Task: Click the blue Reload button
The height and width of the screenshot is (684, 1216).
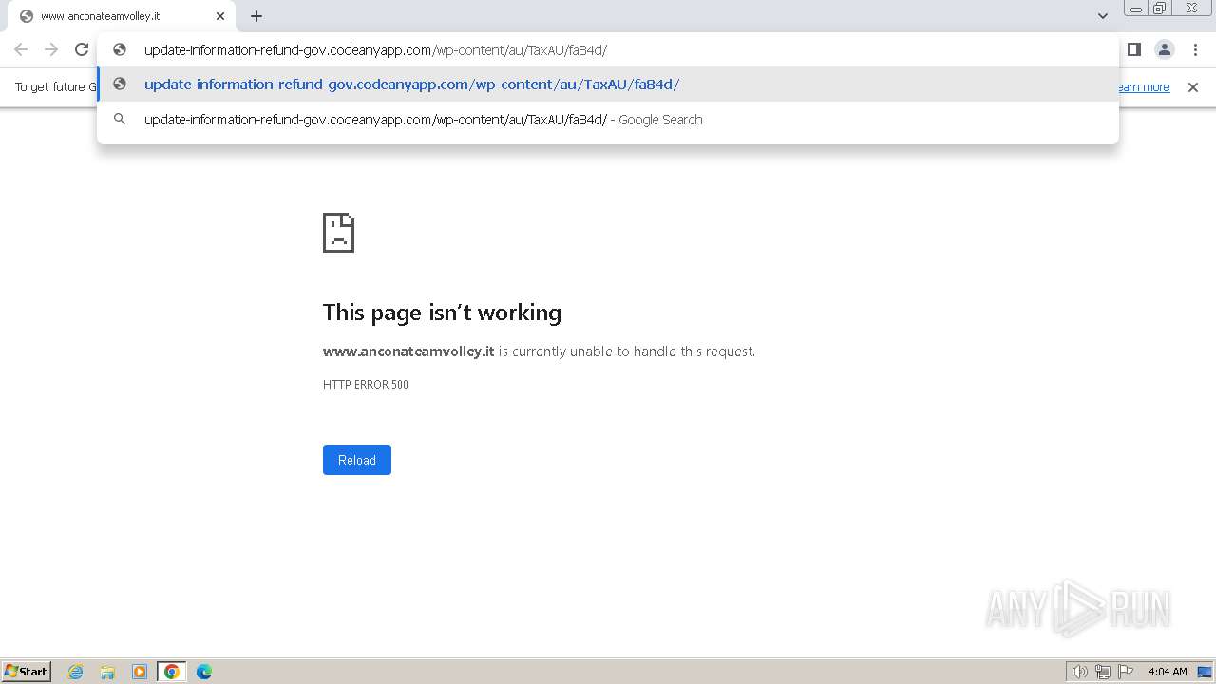Action: (x=357, y=460)
